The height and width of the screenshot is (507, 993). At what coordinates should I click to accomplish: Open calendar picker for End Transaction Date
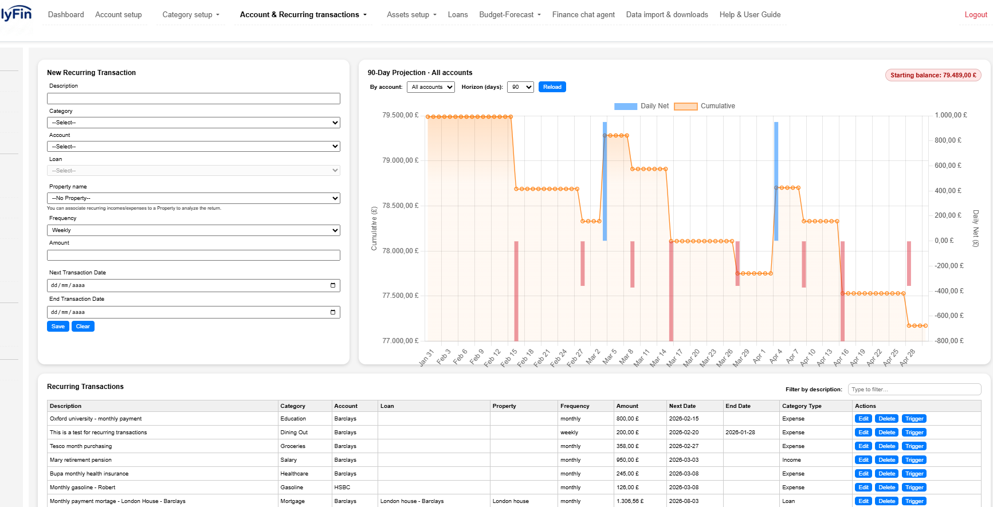[x=333, y=312]
